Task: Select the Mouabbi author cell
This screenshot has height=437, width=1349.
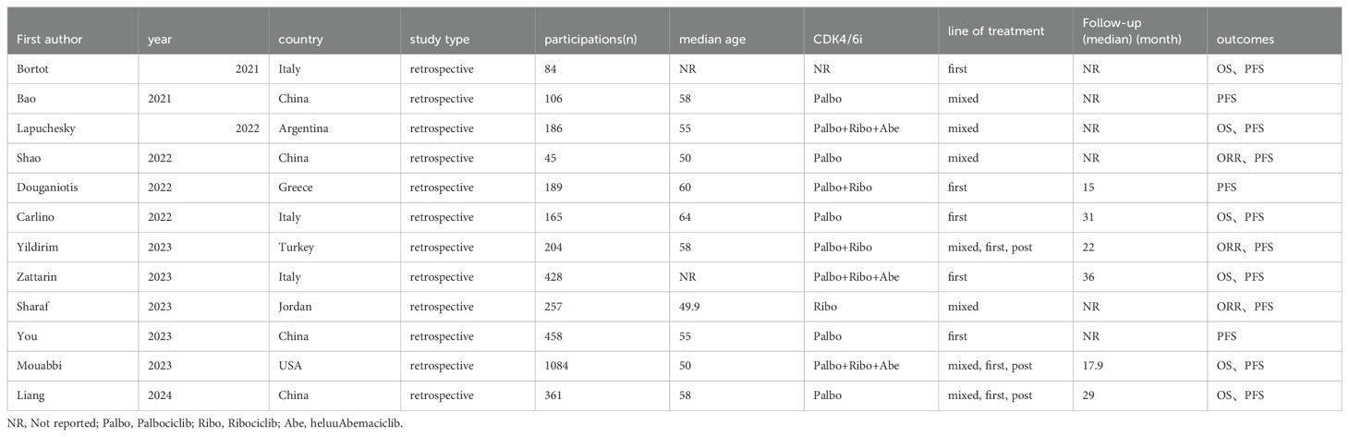Action: coord(72,365)
